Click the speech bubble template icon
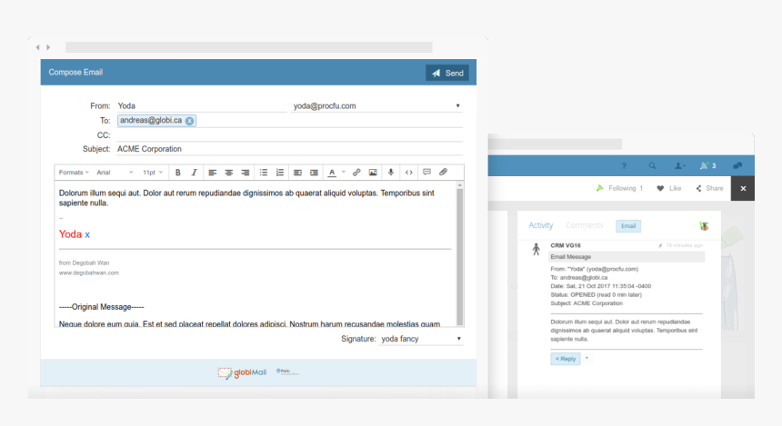 [426, 172]
